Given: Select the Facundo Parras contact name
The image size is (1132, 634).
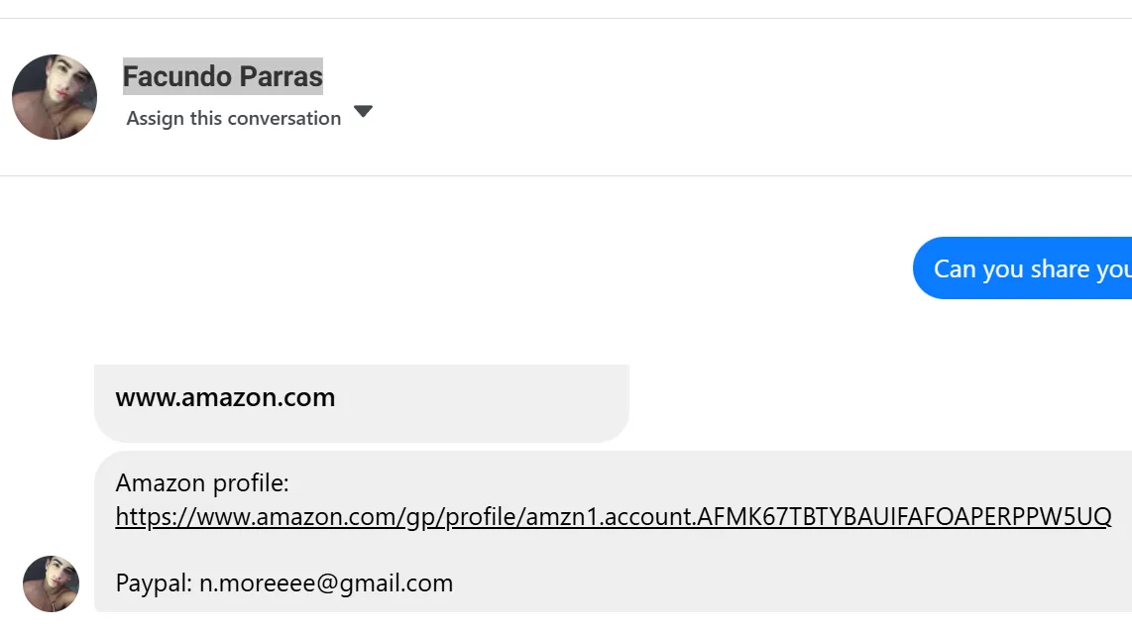Looking at the screenshot, I should point(222,76).
